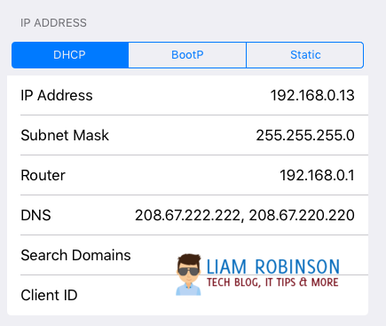Tap the Client ID field
The width and height of the screenshot is (386, 326).
click(187, 295)
